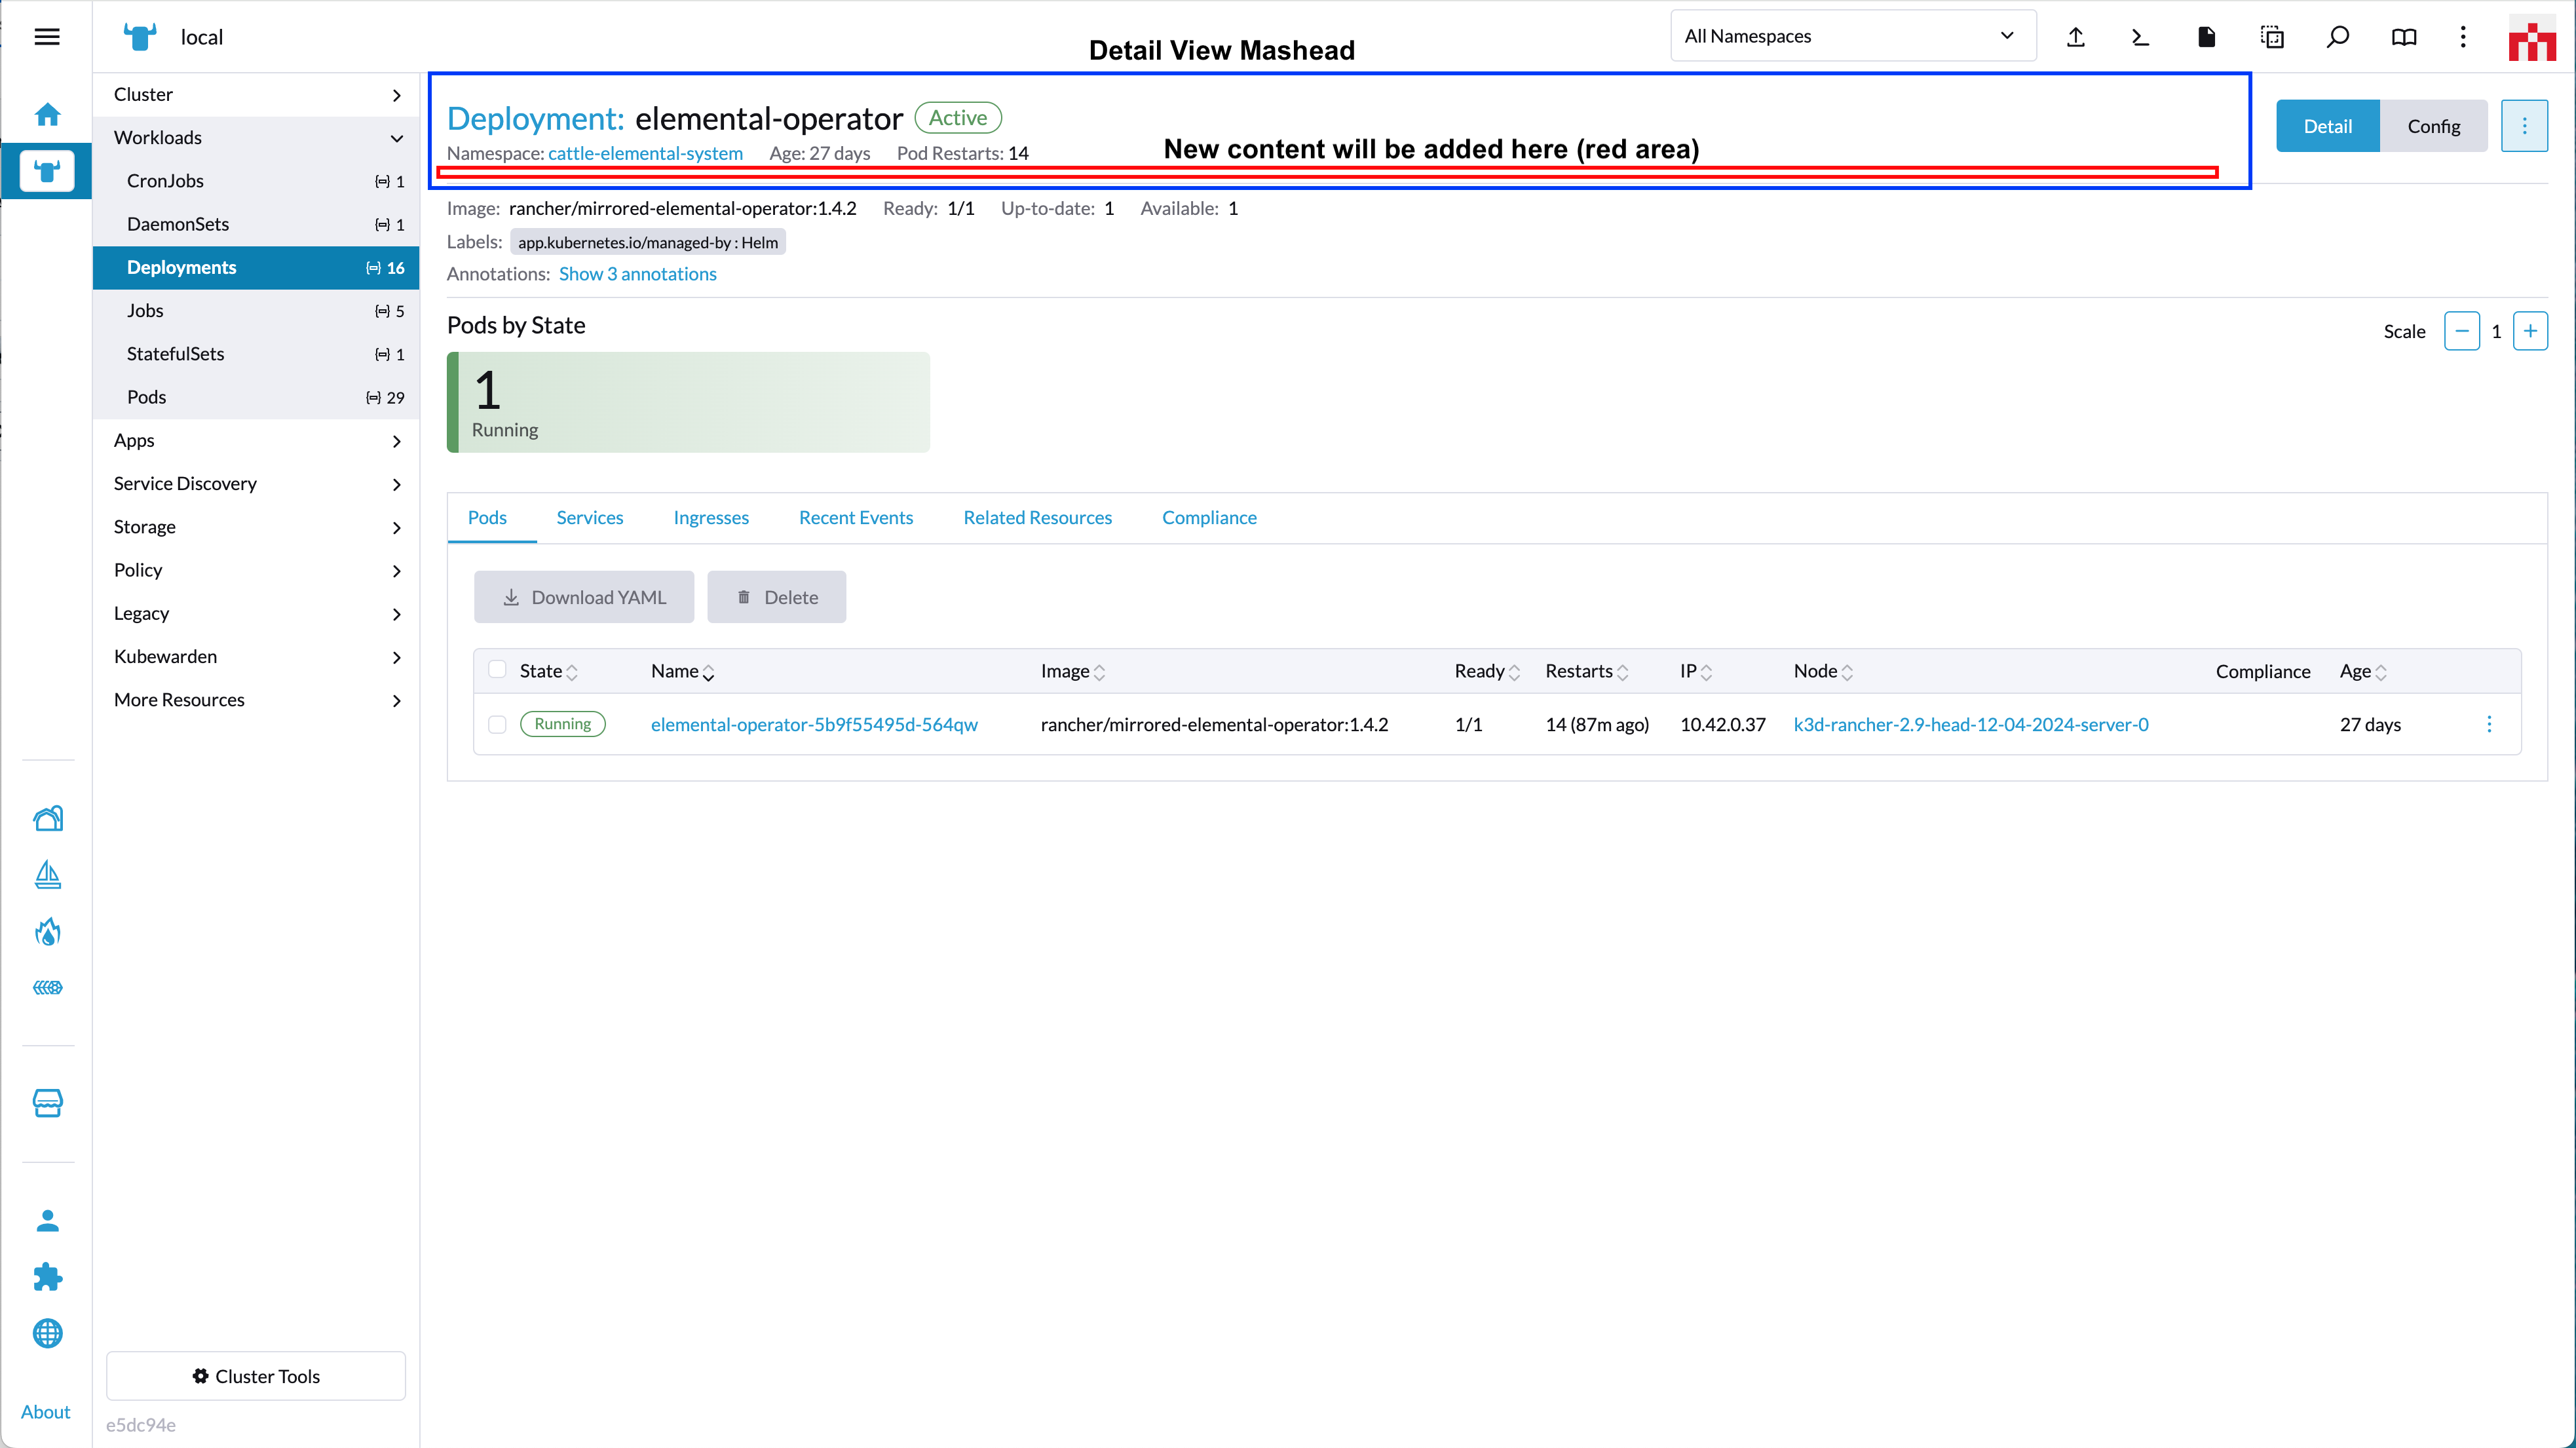Open the cattle-elemental-system namespace link

pyautogui.click(x=645, y=153)
